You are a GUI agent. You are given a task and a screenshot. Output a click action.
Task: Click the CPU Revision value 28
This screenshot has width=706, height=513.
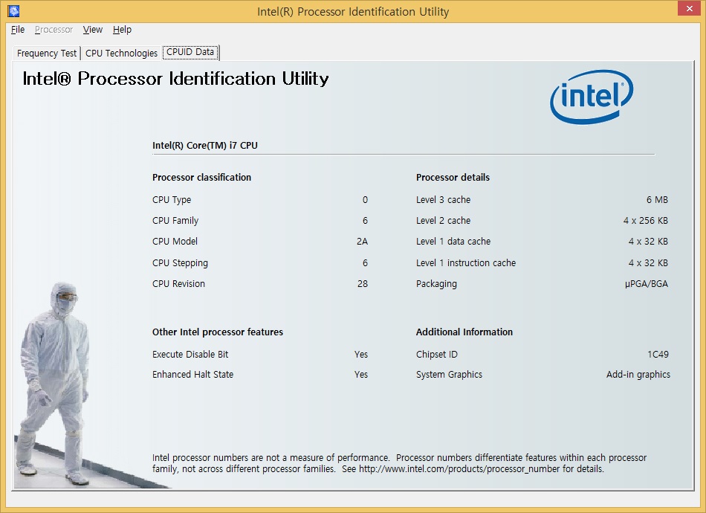click(x=363, y=284)
